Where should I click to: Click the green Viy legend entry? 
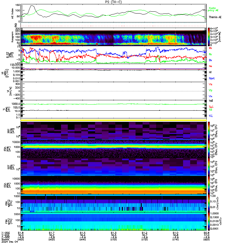click(210, 90)
